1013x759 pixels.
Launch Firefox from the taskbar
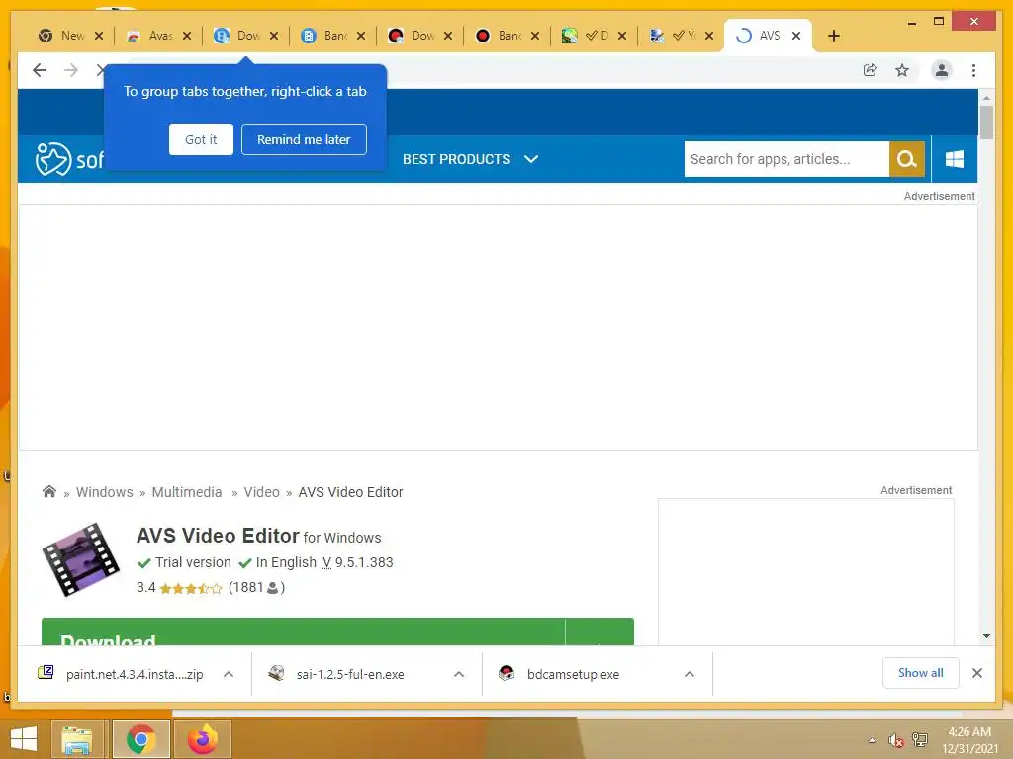tap(202, 739)
